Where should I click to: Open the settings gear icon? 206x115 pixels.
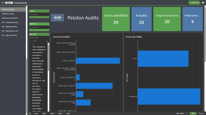[x=203, y=3]
